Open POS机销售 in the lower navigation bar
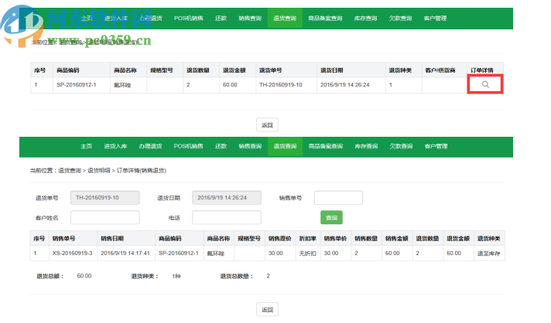Image resolution: width=551 pixels, height=323 pixels. [x=188, y=146]
